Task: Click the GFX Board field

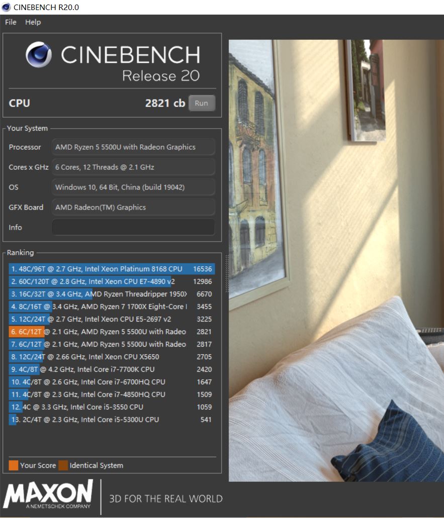Action: click(x=133, y=208)
